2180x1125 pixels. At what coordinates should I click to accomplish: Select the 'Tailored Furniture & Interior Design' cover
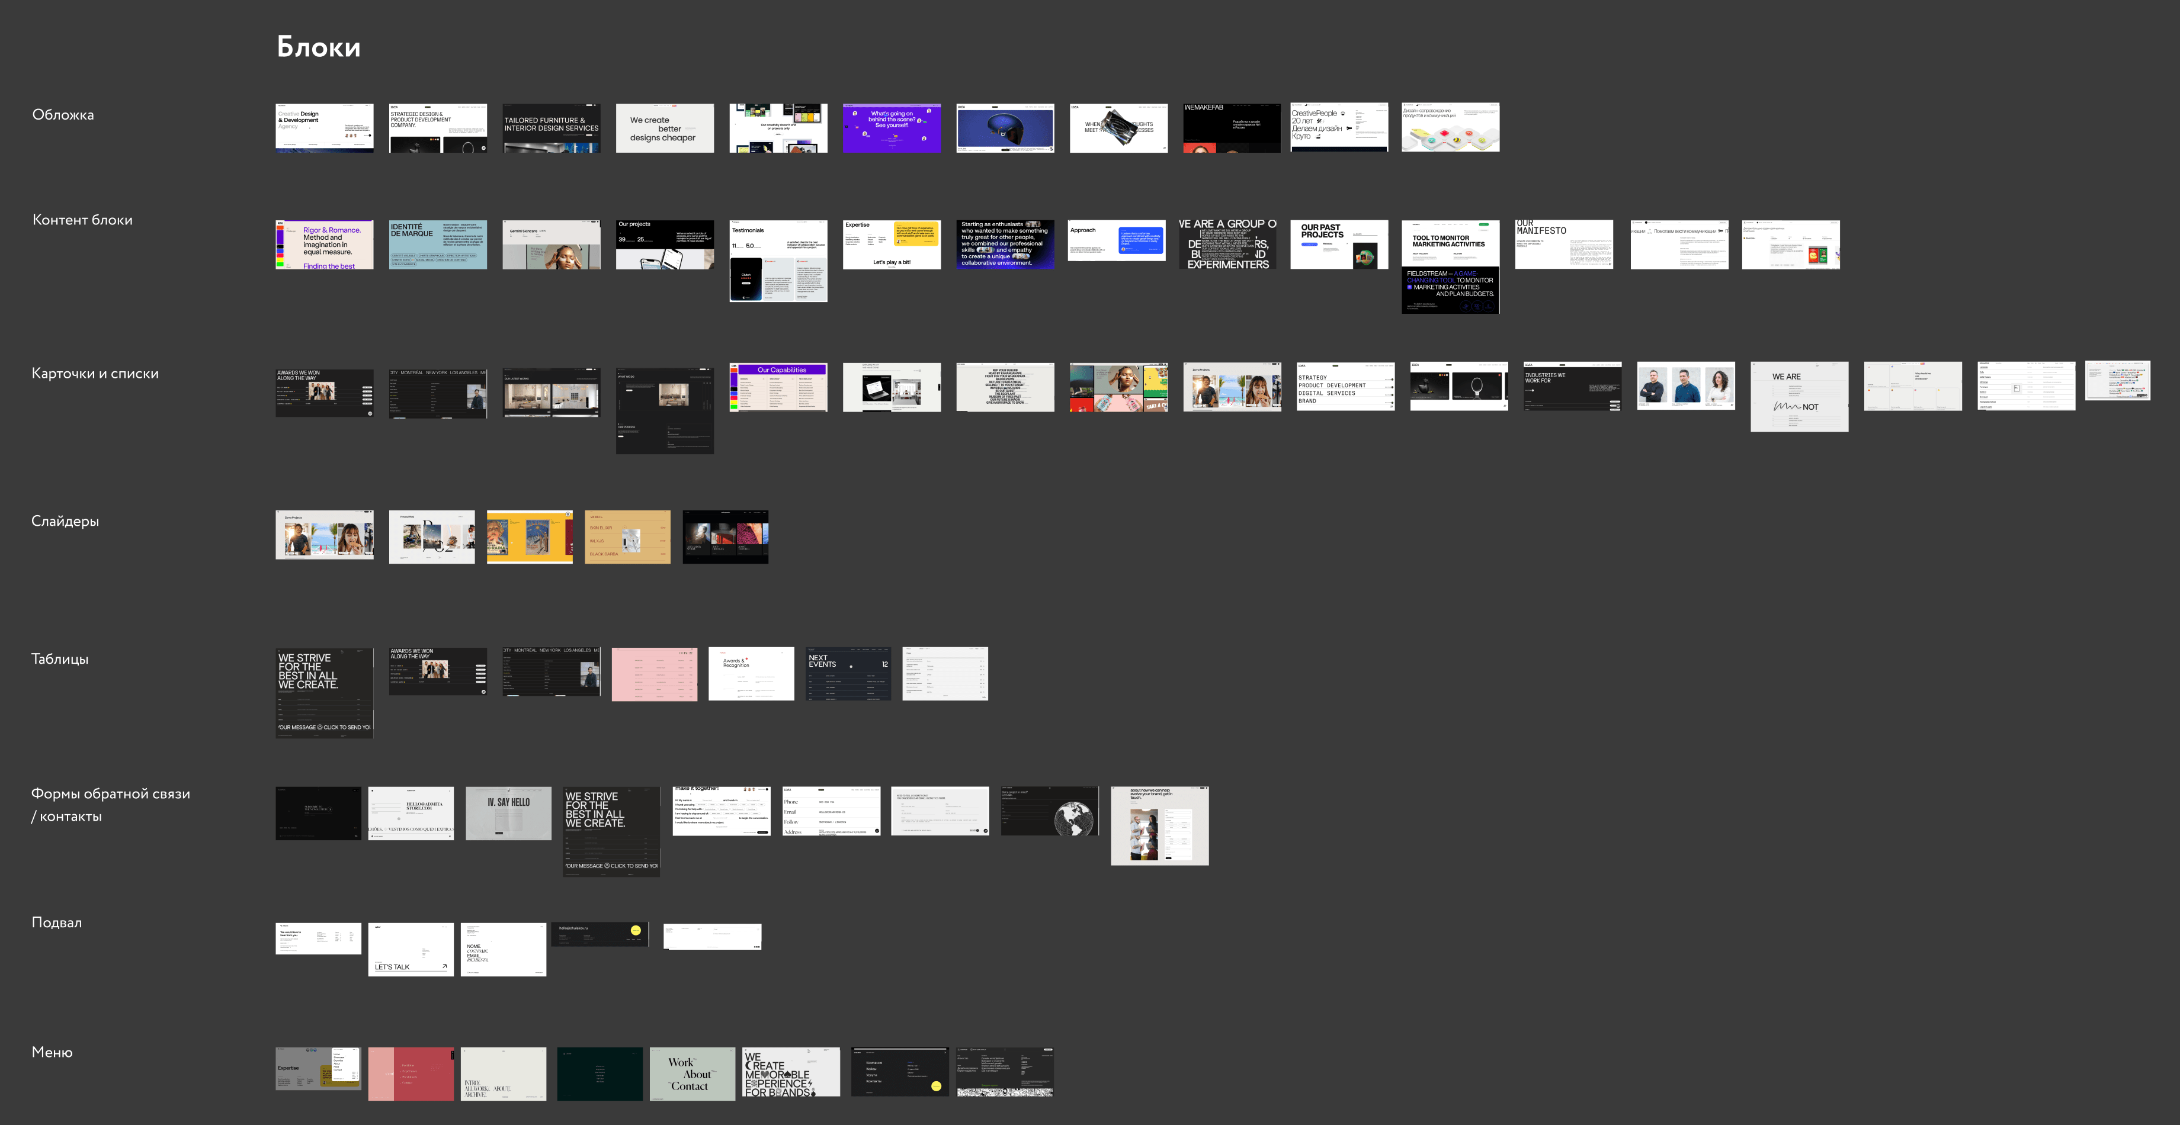(x=551, y=128)
